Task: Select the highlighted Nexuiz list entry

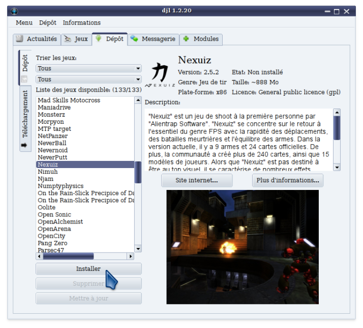Action: pos(85,165)
